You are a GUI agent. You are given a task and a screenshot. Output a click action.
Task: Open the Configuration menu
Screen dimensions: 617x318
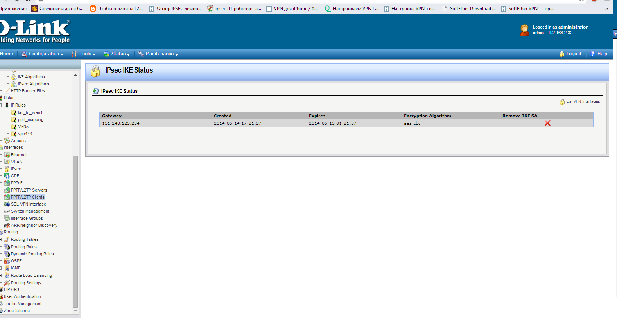click(42, 54)
